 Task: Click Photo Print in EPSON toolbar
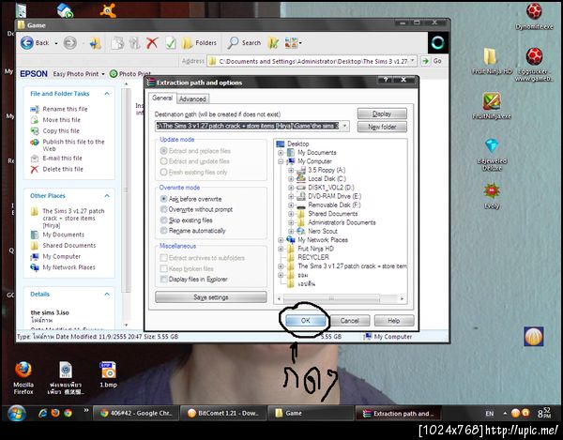pyautogui.click(x=130, y=74)
